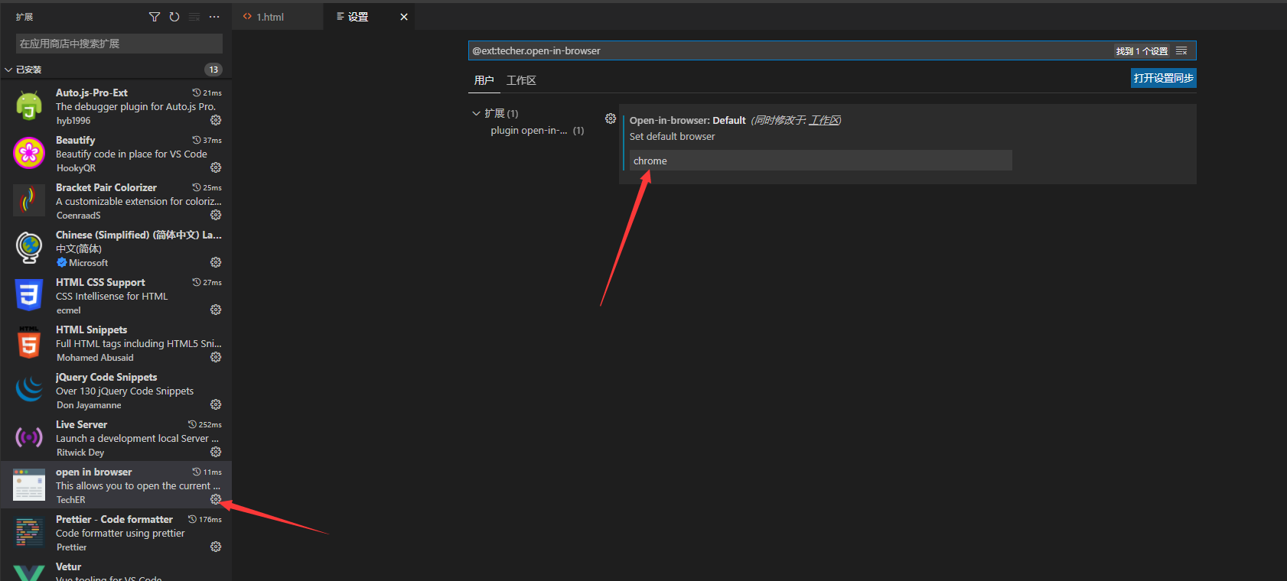Click the HTML CSS Support CSS3 icon

(x=29, y=295)
